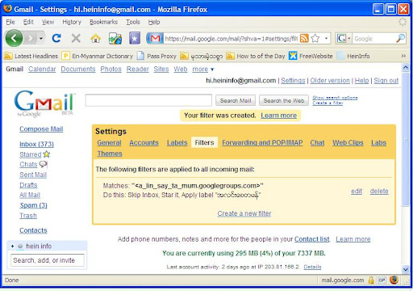
Task: Click the Gmail site favicon in address bar
Action: 155,39
